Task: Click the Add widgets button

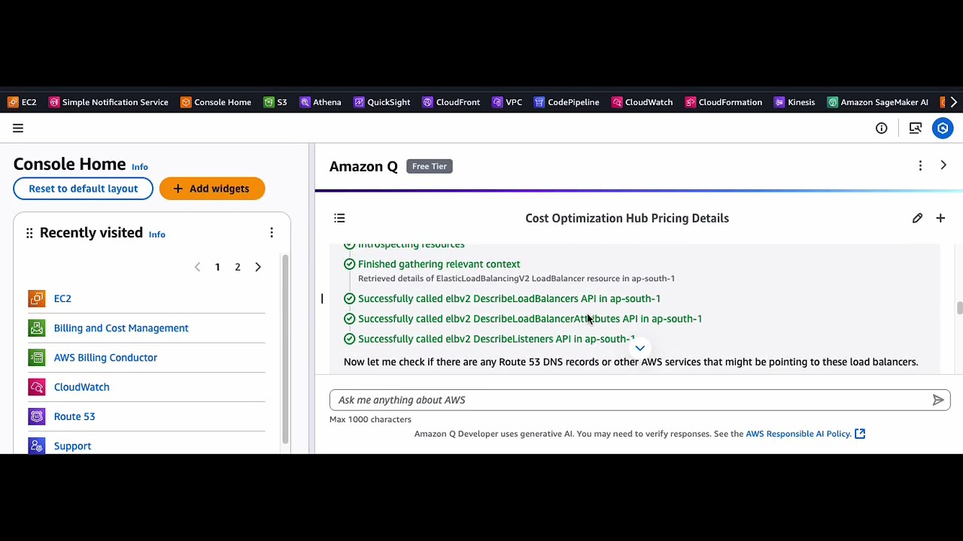Action: [x=212, y=189]
